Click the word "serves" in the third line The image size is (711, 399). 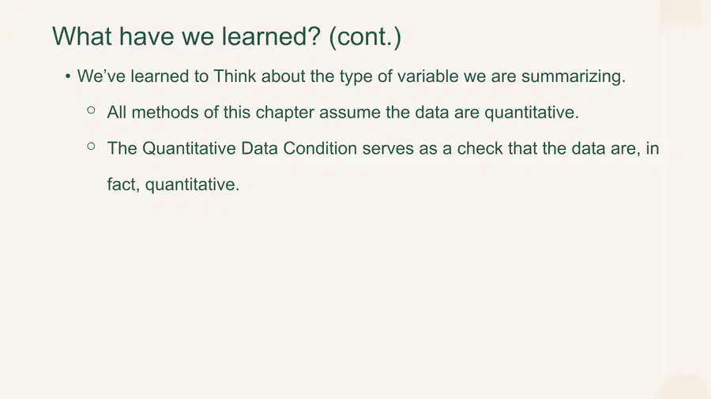coord(388,149)
